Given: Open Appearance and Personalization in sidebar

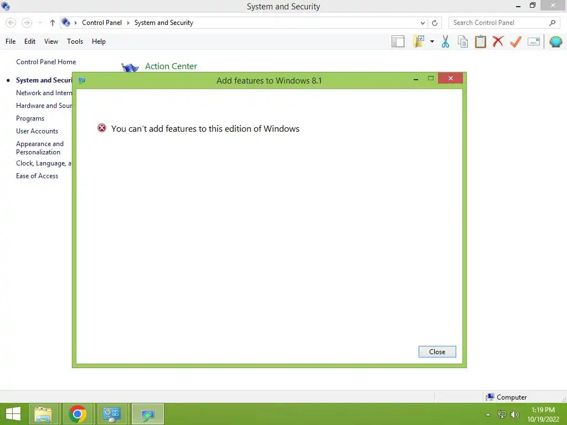Looking at the screenshot, I should (40, 148).
